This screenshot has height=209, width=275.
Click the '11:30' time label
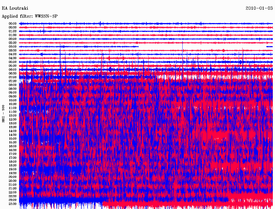click(x=13, y=112)
